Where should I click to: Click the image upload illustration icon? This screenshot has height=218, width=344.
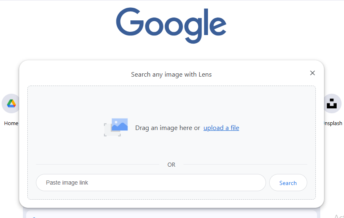tap(116, 128)
